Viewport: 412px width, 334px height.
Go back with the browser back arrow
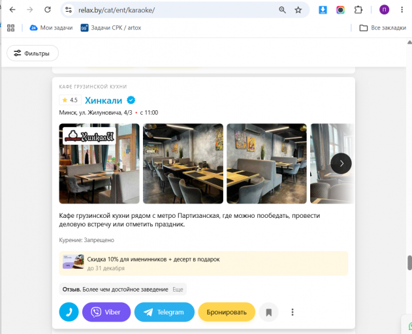pyautogui.click(x=12, y=10)
